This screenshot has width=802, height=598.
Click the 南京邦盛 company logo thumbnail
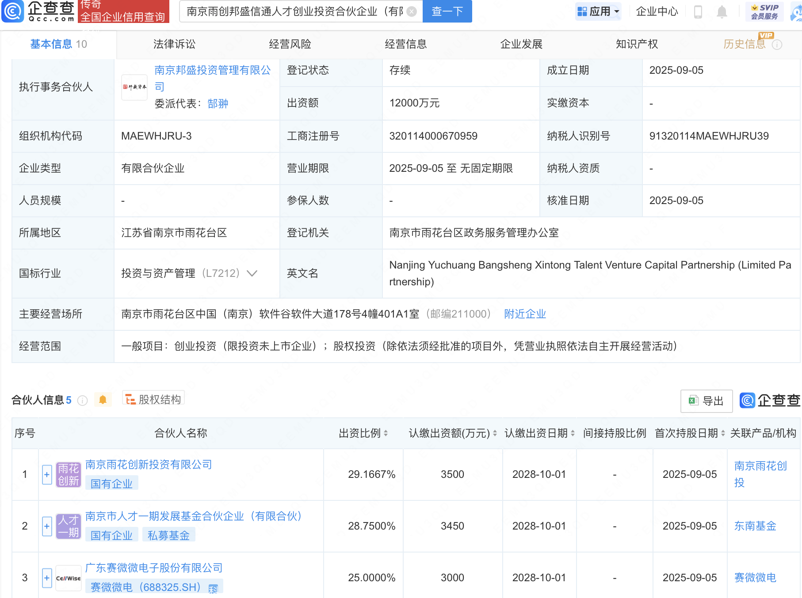(x=134, y=87)
